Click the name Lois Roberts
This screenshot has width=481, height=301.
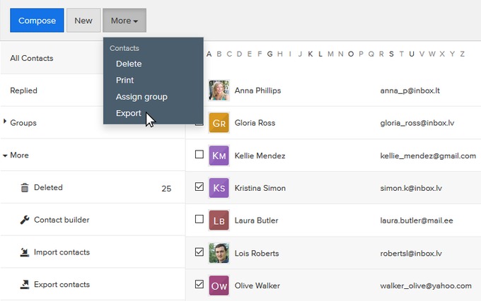(257, 253)
